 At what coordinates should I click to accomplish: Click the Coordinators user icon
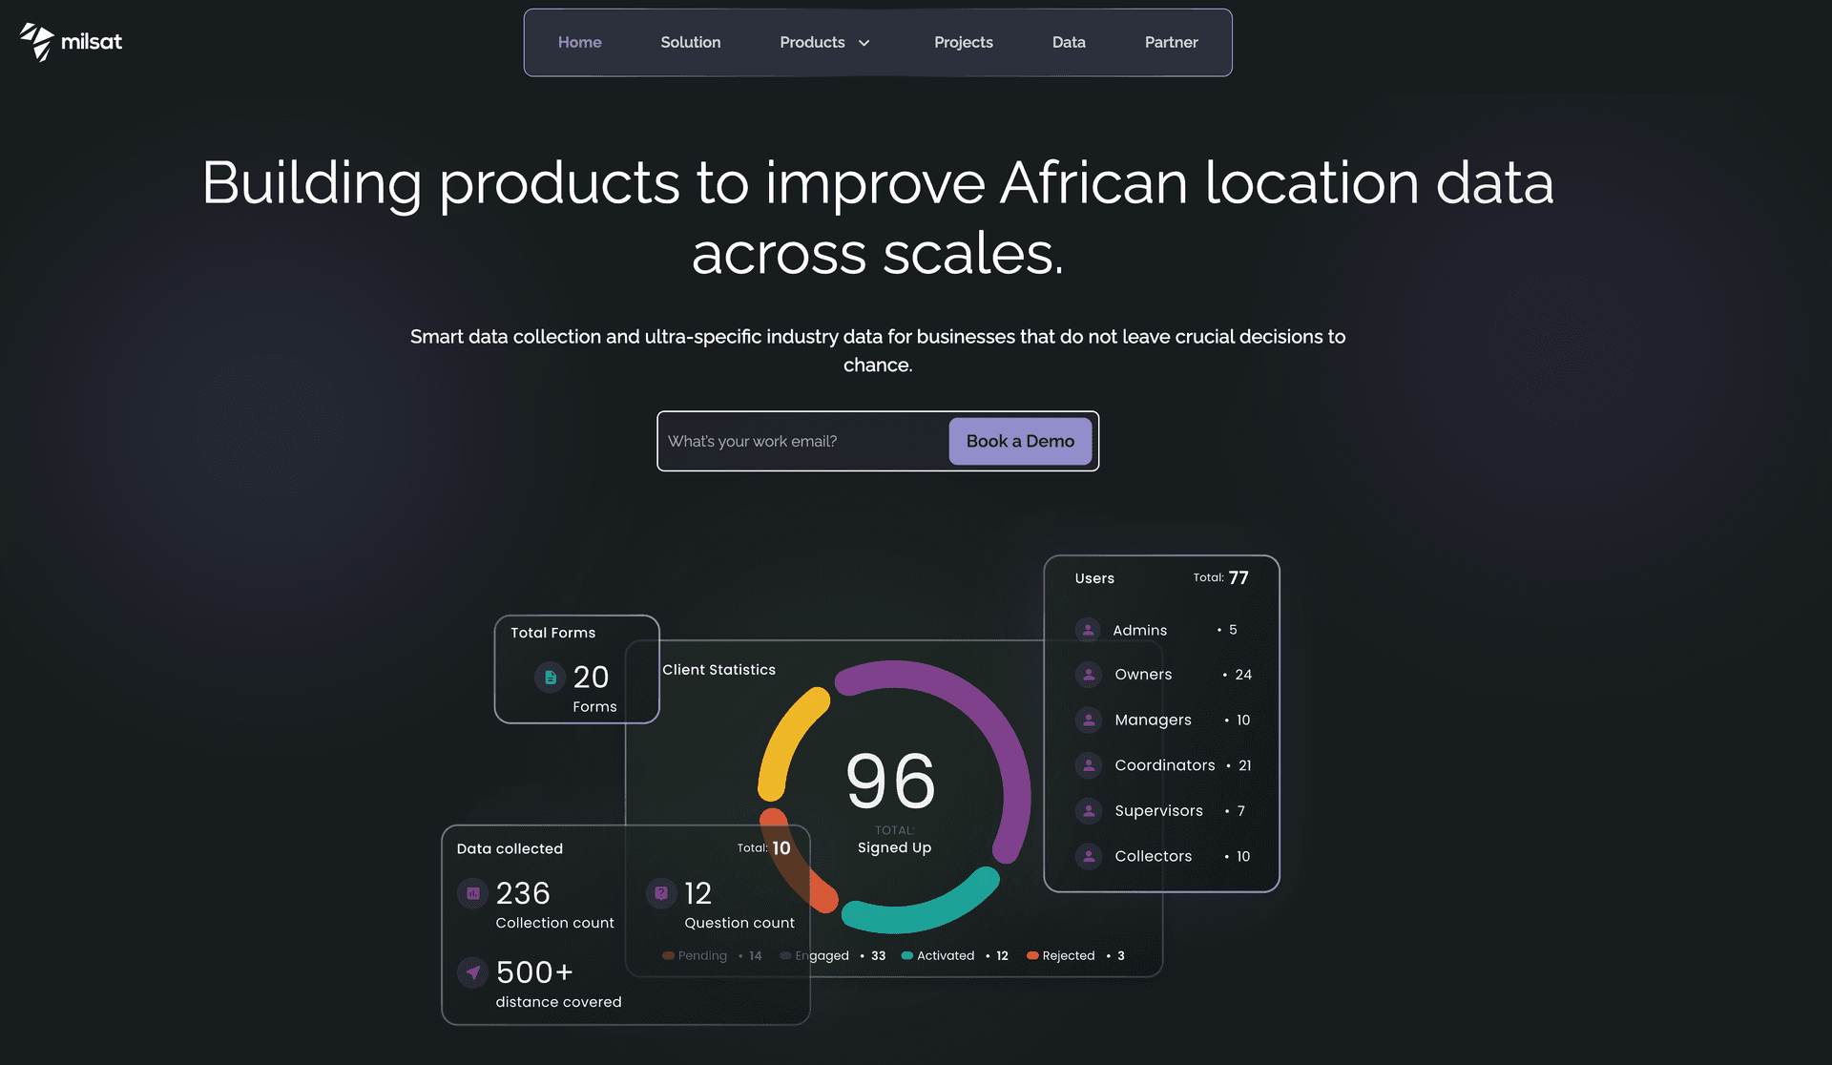[1088, 765]
